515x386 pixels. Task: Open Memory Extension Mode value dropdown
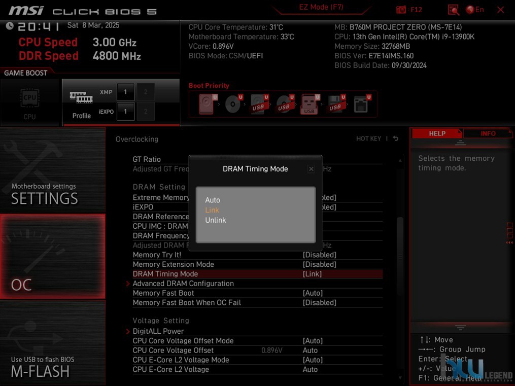319,264
